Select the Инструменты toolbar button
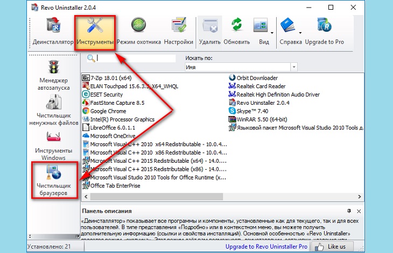Screen dimensions: 393x253 95,32
